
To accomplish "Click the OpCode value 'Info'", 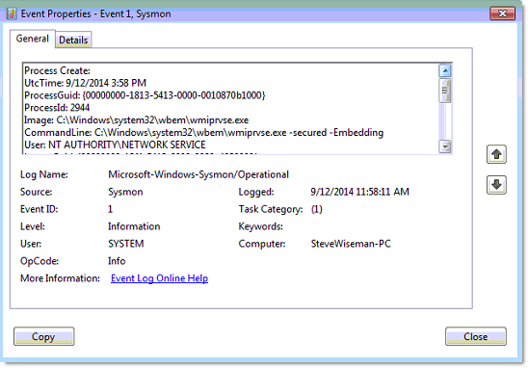I will (117, 261).
